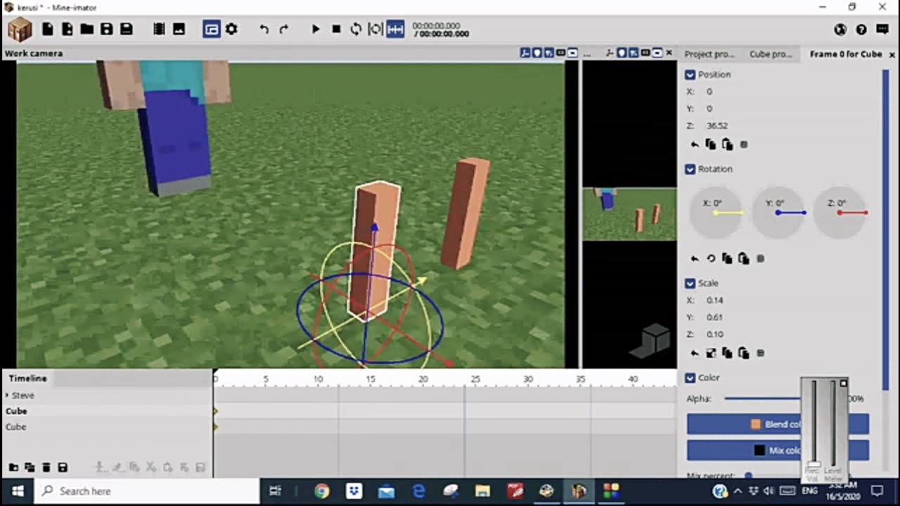Click the Windows Search here box
Screen dimensions: 900x506
pyautogui.click(x=147, y=491)
